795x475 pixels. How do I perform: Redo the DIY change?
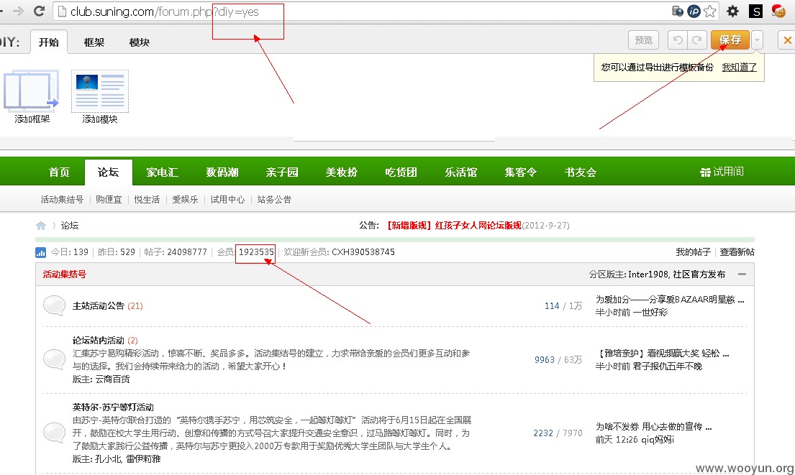[x=697, y=40]
